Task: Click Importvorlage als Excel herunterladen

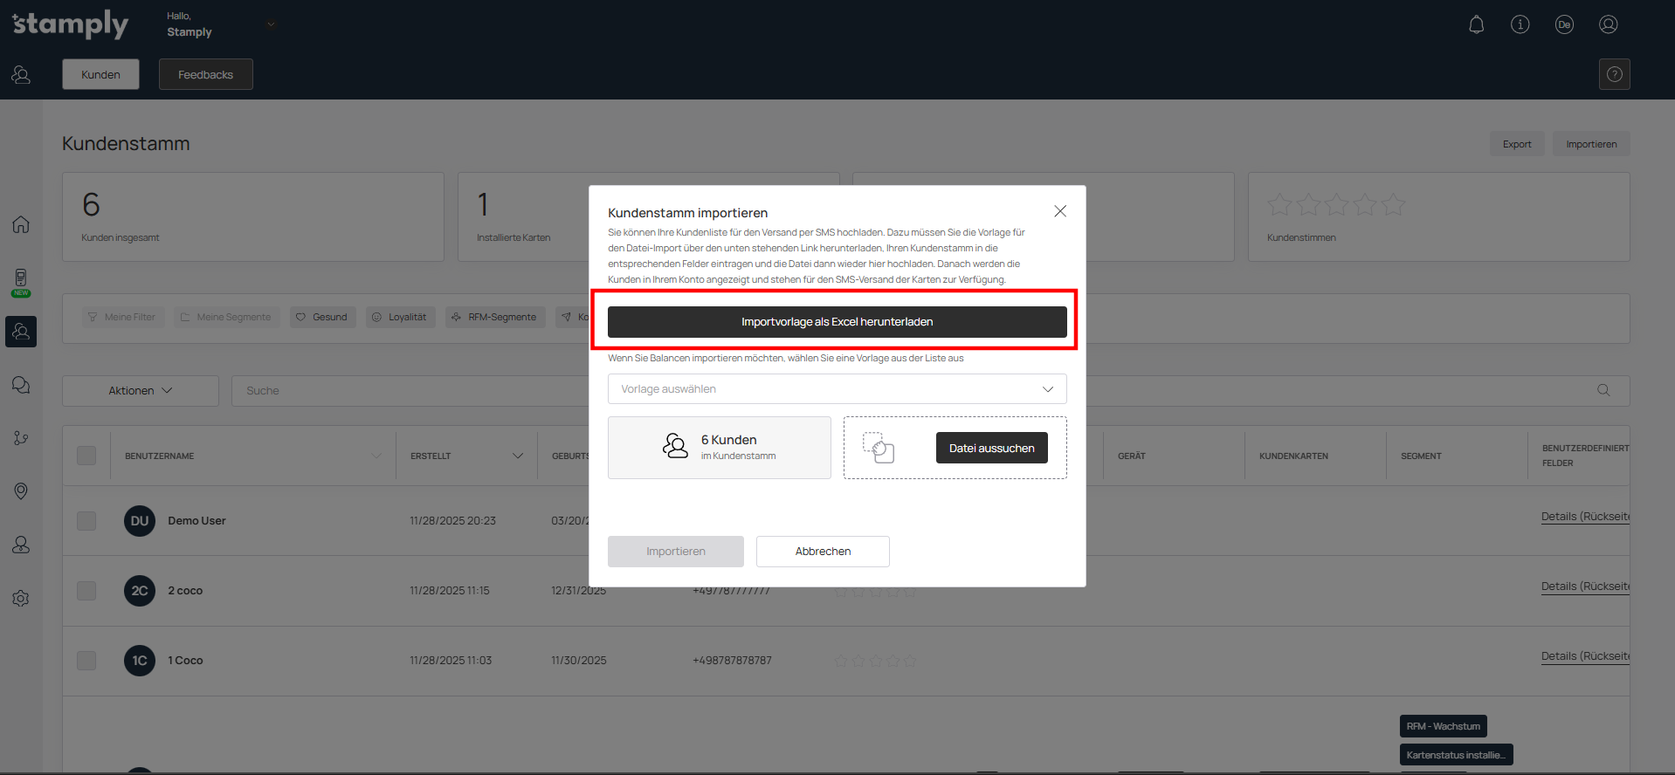Action: (837, 322)
